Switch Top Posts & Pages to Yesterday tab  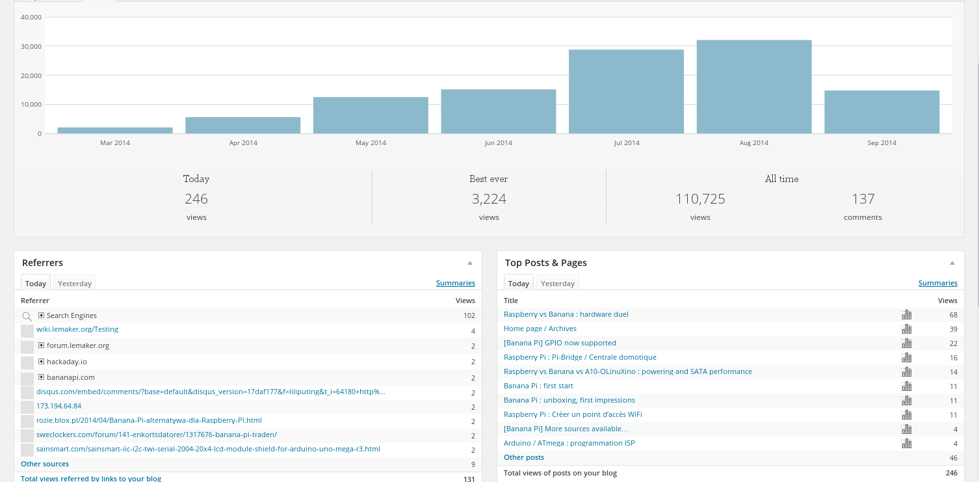[558, 284]
